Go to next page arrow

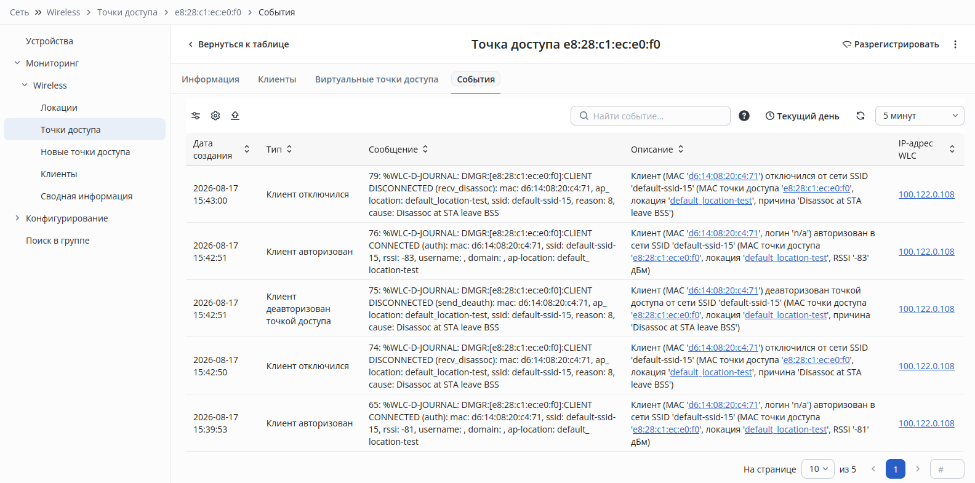click(918, 469)
